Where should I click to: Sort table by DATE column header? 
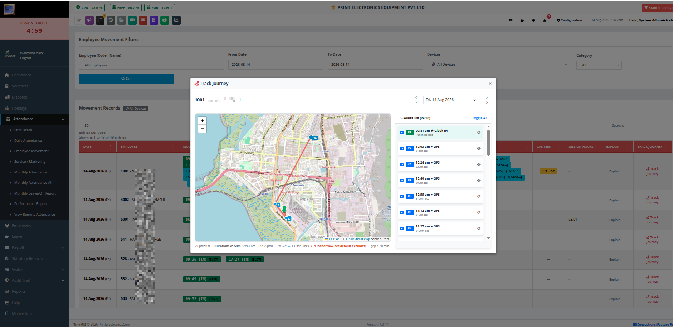97,147
